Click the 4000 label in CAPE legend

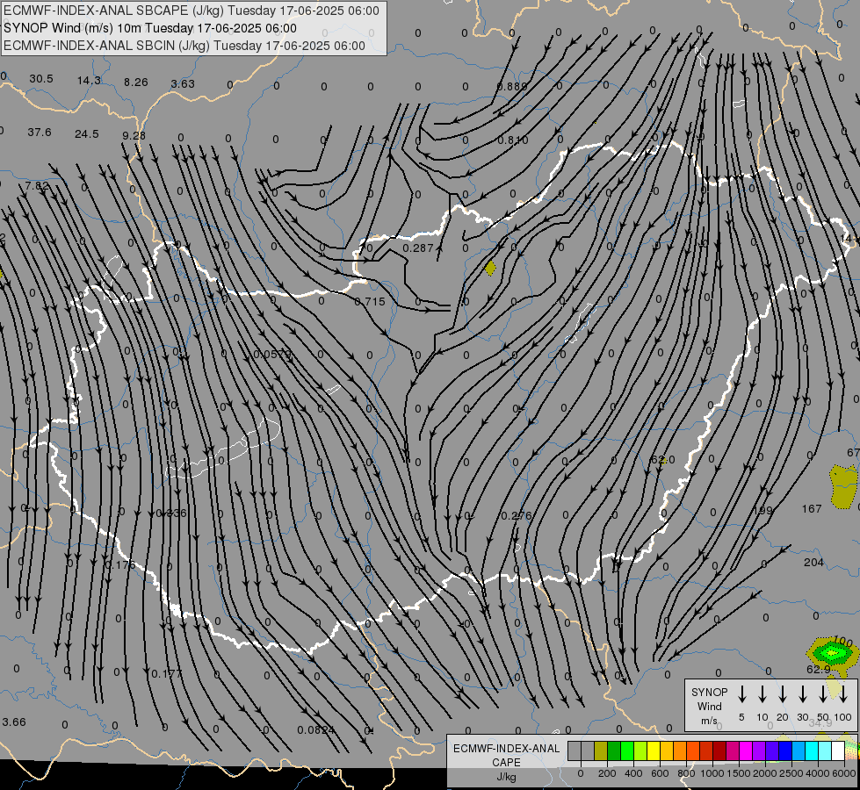818,773
